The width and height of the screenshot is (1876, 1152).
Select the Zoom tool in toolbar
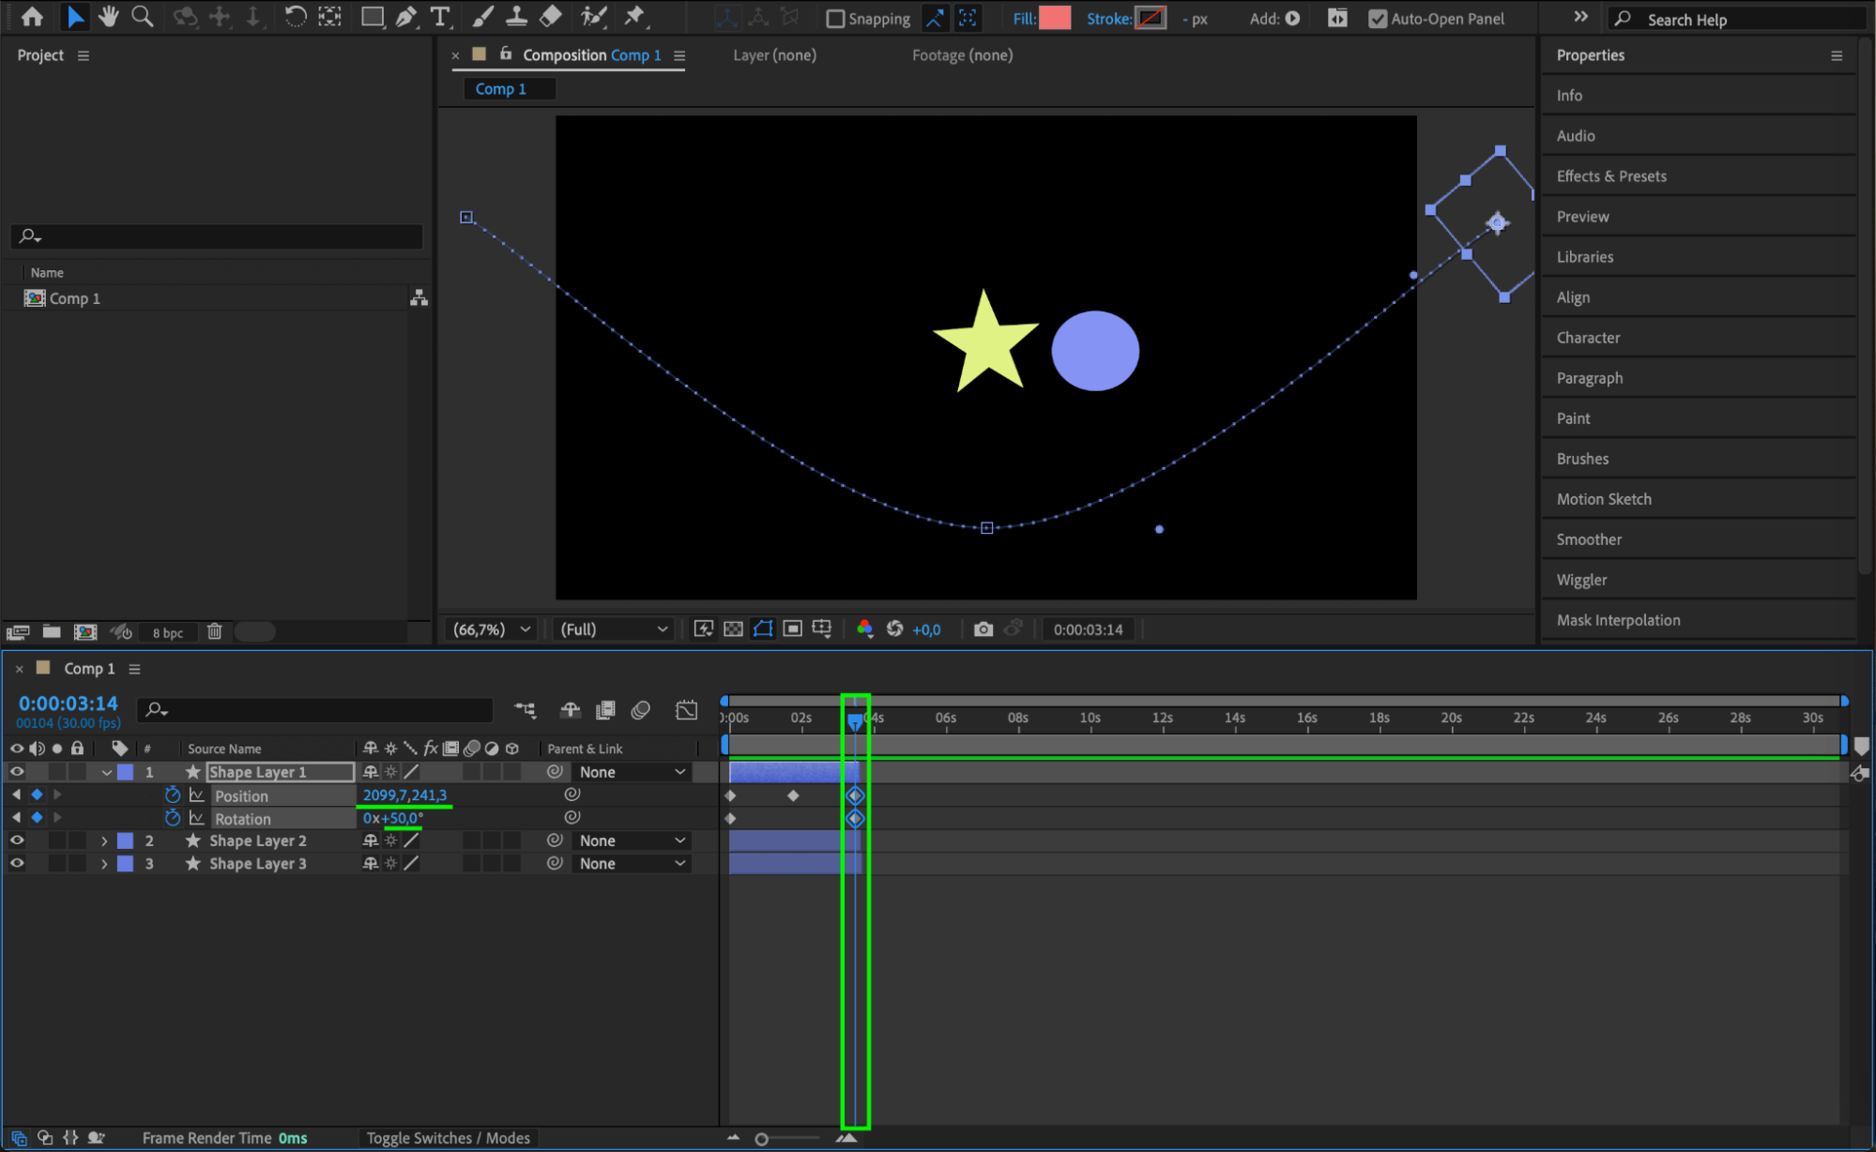[x=142, y=16]
